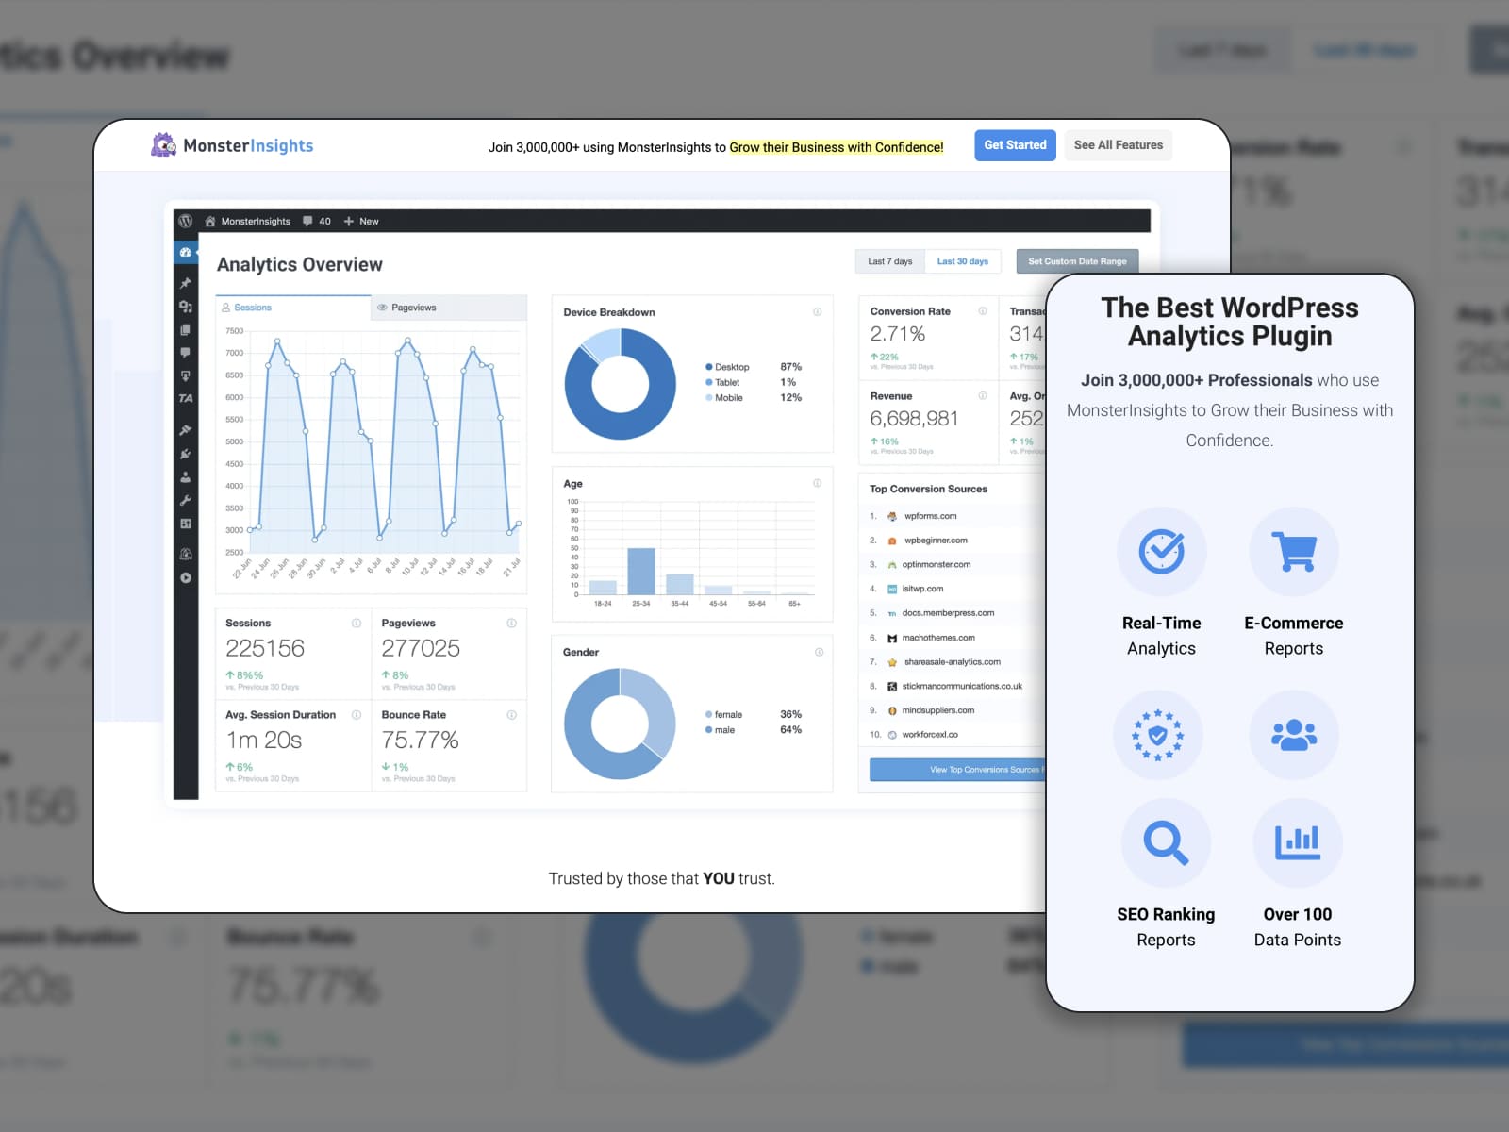Click the female legend entry
Image resolution: width=1509 pixels, height=1132 pixels.
(x=723, y=714)
